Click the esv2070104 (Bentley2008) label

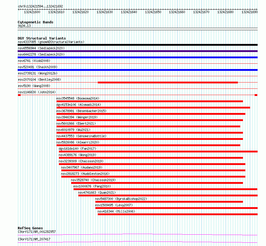pos(39,80)
